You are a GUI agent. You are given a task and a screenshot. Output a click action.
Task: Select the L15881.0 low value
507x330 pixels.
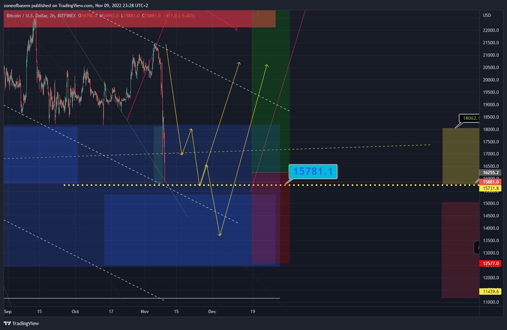coord(130,16)
